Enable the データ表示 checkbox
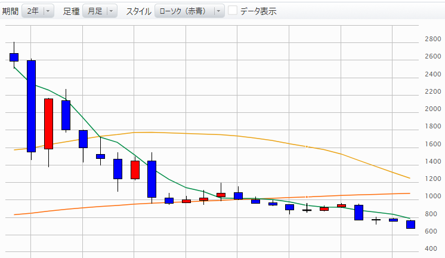 point(233,11)
